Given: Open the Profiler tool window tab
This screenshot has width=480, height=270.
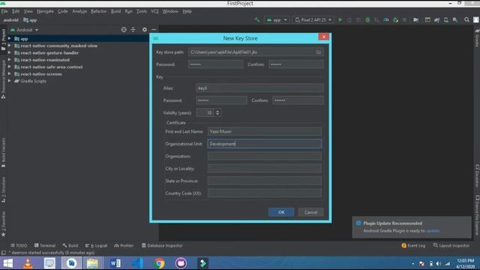Looking at the screenshot, I should pos(124,245).
